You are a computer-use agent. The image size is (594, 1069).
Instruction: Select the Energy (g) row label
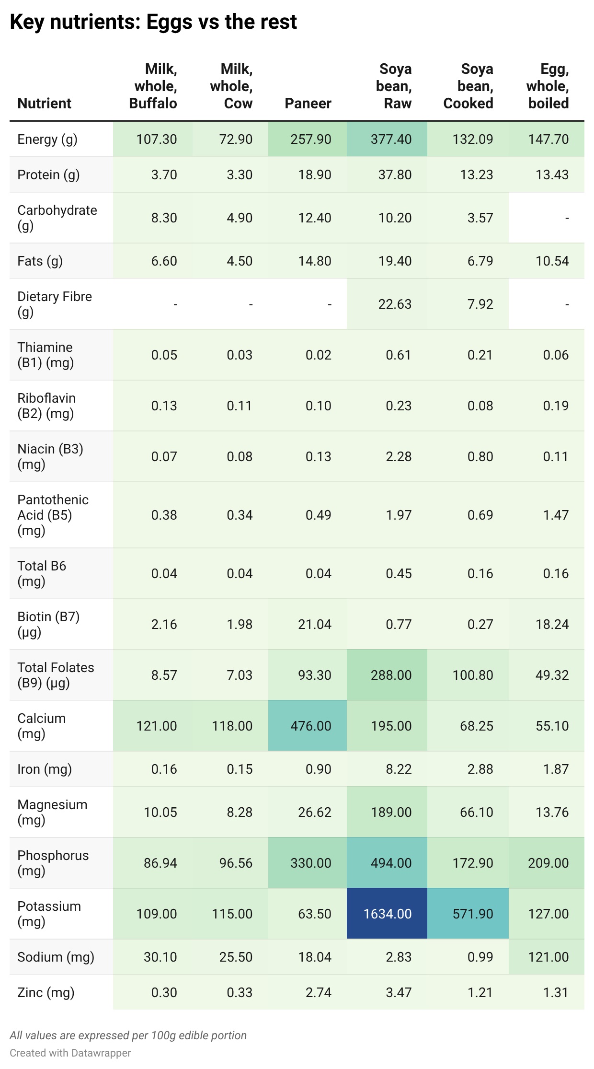(47, 139)
